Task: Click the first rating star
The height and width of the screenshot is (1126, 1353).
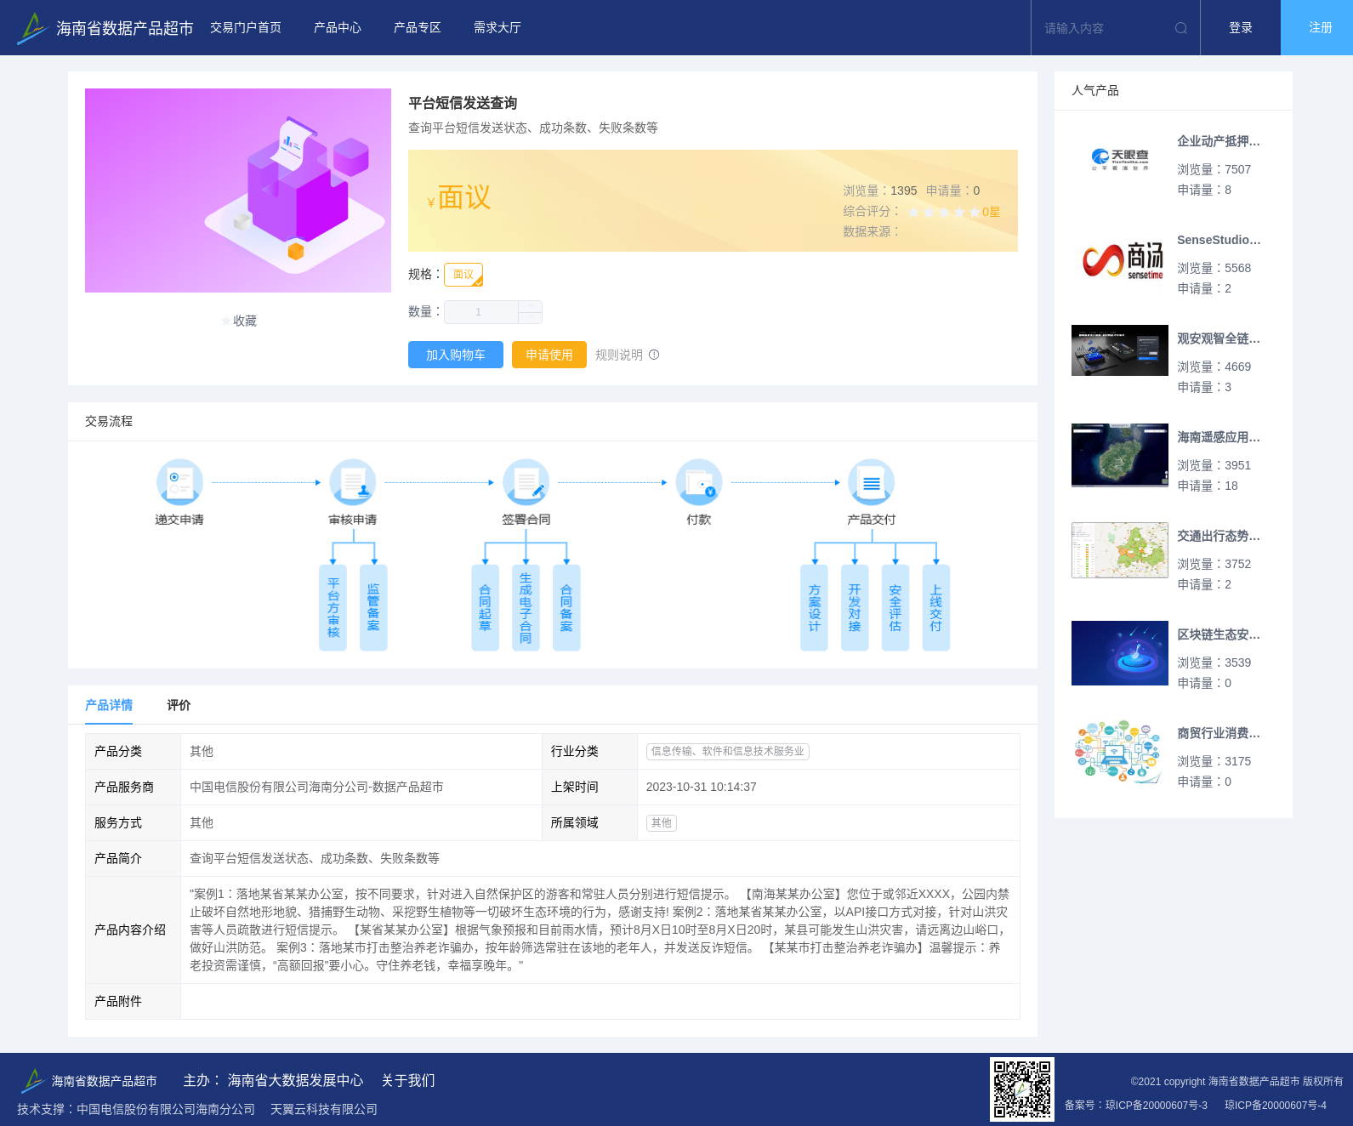Action: (x=913, y=212)
